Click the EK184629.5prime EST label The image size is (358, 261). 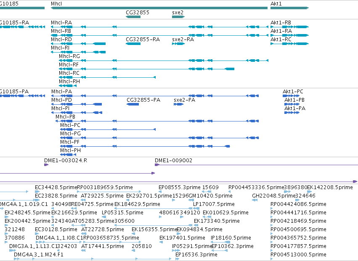137,204
